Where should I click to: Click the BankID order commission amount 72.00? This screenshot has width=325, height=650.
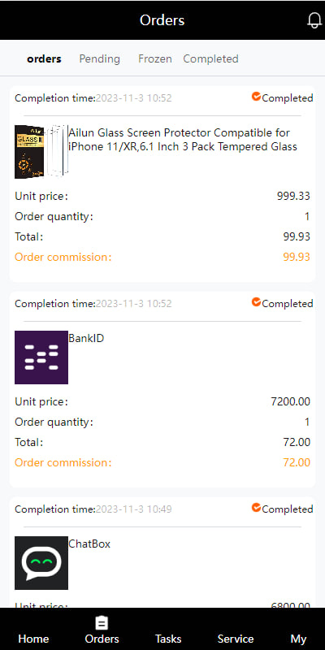click(297, 462)
